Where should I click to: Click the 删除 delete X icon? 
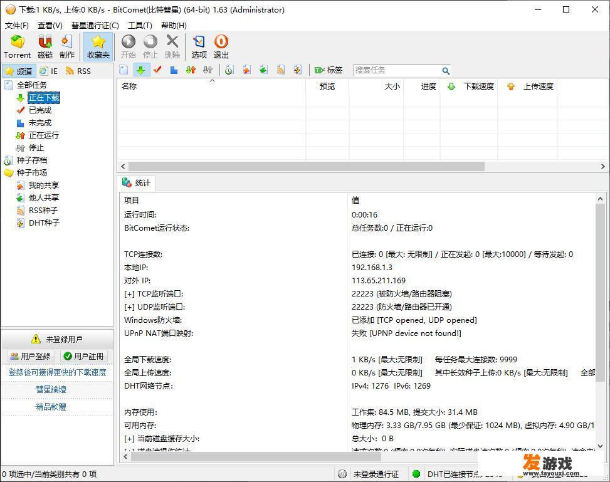(x=172, y=46)
